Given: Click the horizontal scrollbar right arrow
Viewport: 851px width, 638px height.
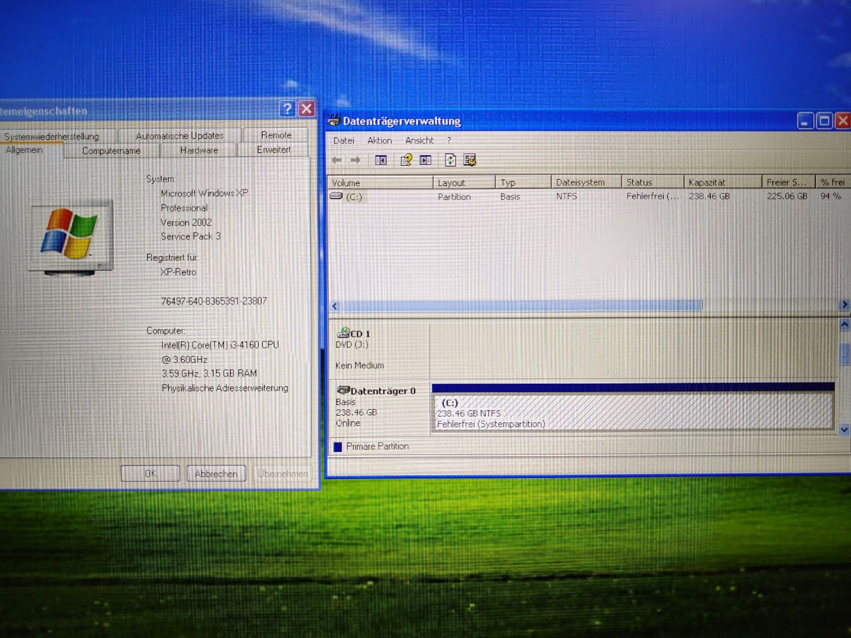Looking at the screenshot, I should tap(845, 305).
